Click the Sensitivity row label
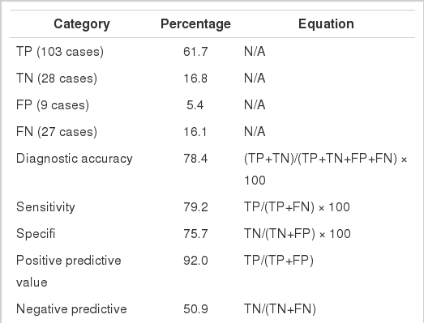The height and width of the screenshot is (323, 424). pos(45,207)
